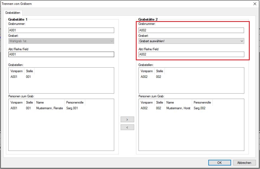Focus the Grabnummer field containing A002

(x=191, y=30)
